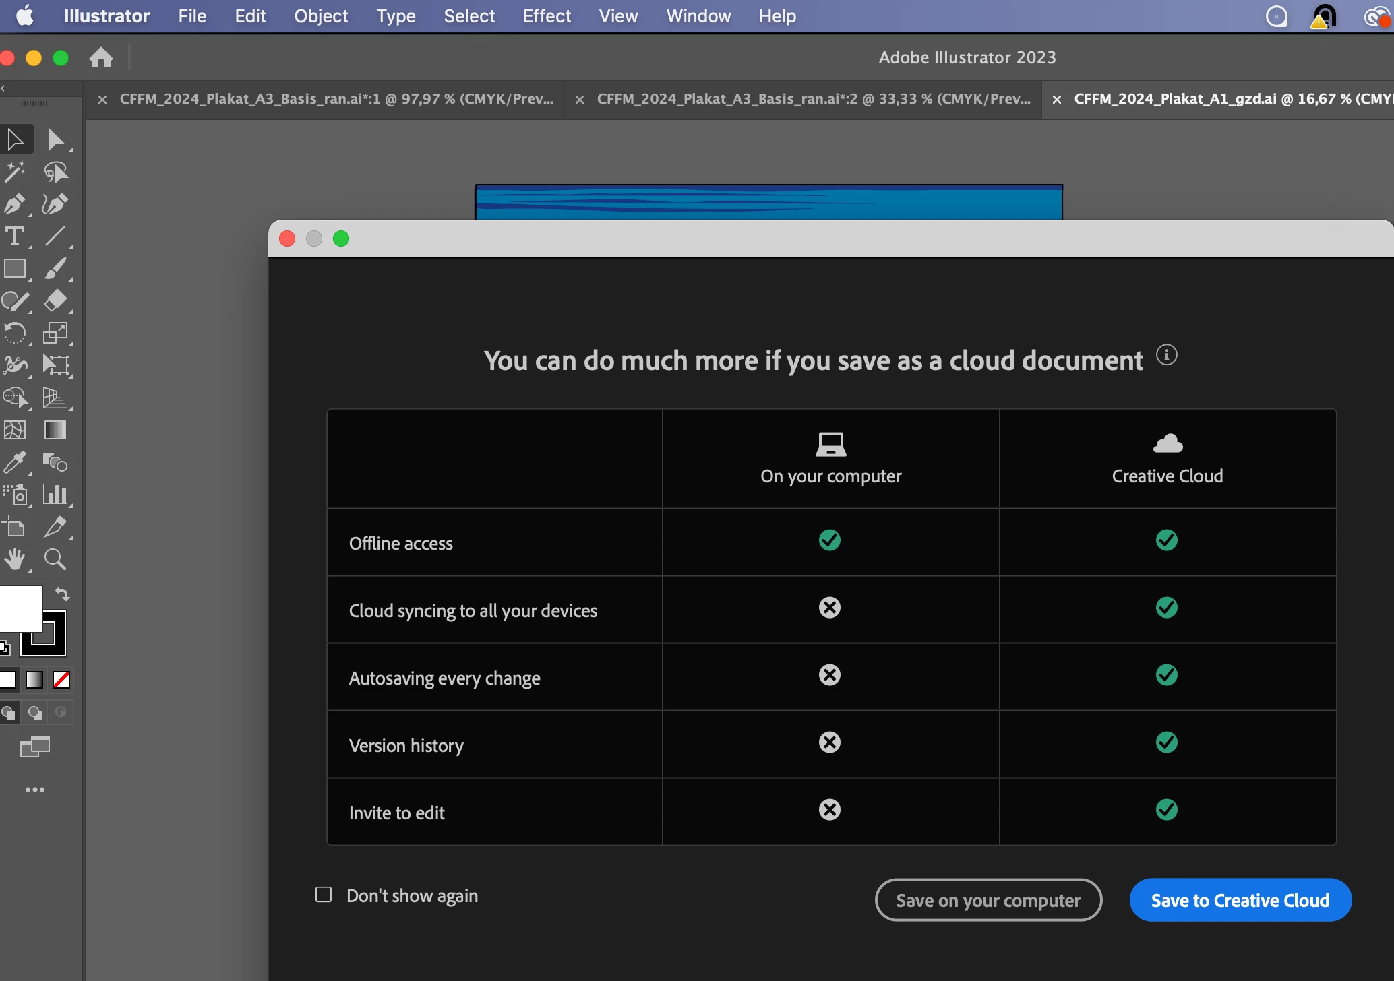Select the Eraser tool
This screenshot has width=1394, height=981.
pyautogui.click(x=55, y=300)
